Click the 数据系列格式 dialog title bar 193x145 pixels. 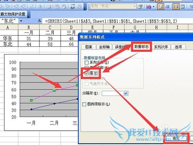tap(135, 37)
